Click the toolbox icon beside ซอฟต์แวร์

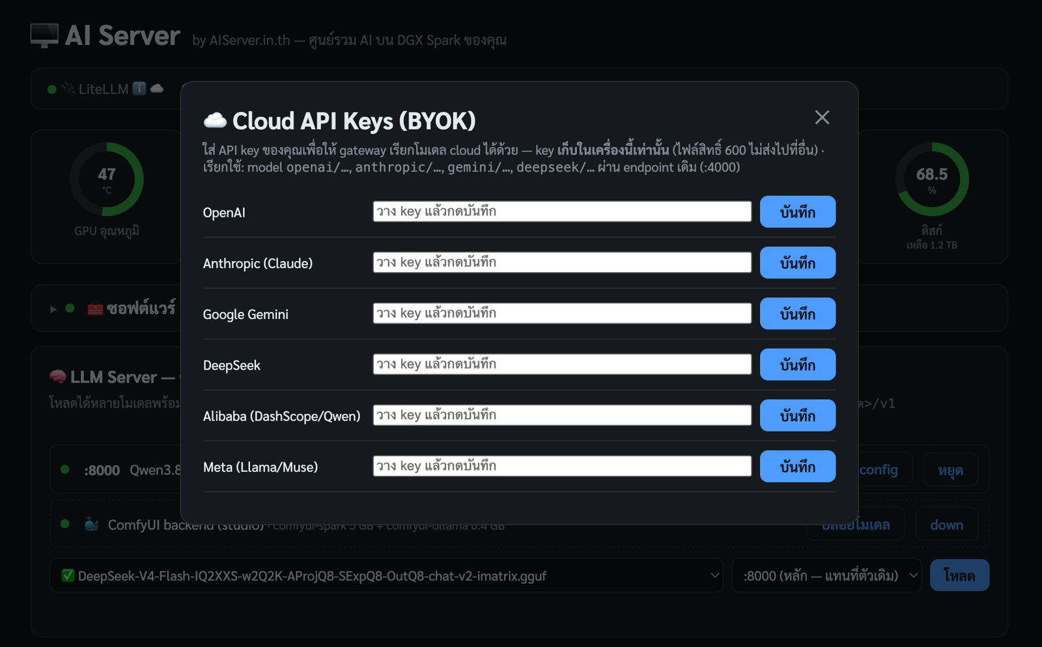[95, 309]
